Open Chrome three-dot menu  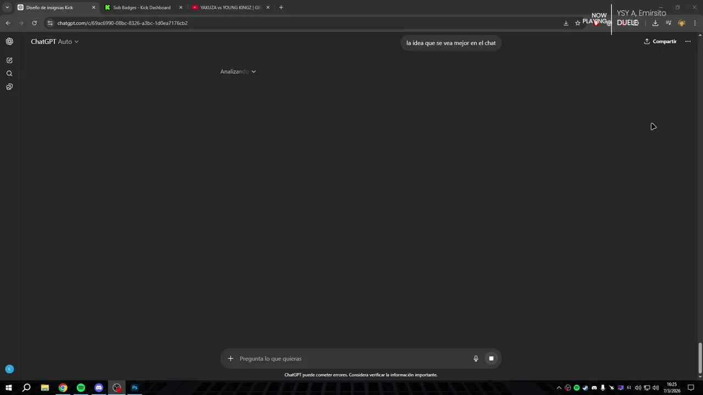[x=695, y=23]
